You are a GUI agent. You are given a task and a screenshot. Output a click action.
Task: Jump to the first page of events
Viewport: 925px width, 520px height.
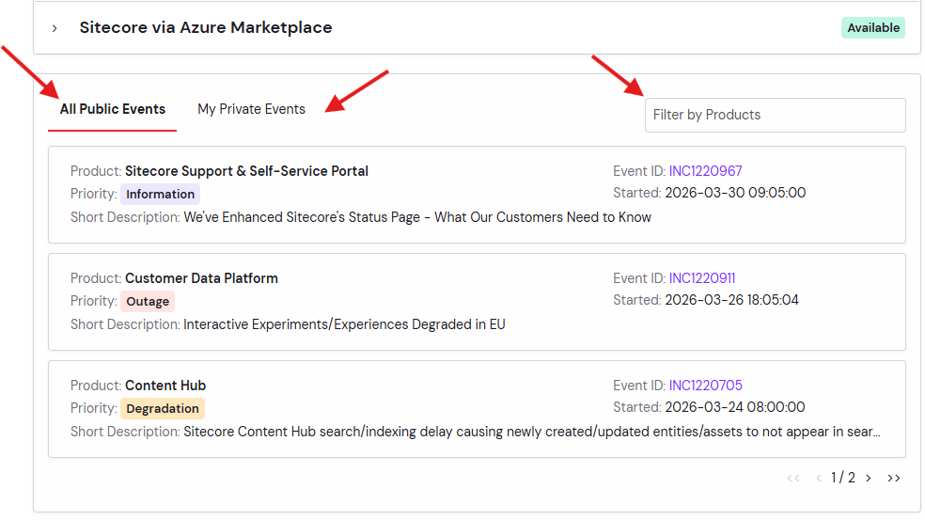point(792,478)
